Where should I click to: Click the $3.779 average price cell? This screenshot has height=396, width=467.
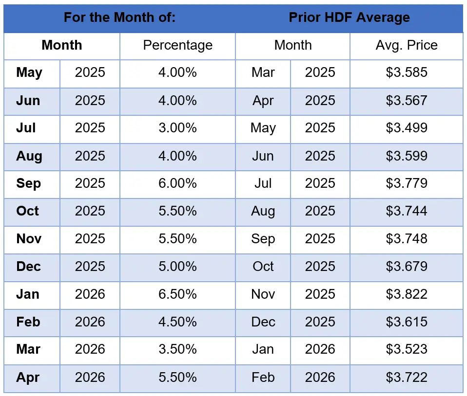pos(407,183)
